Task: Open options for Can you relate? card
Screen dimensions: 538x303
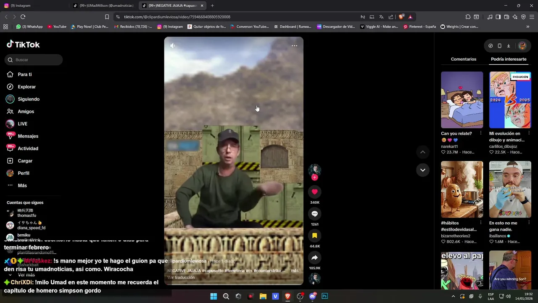Action: point(480,133)
